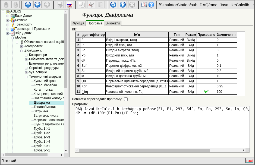Click the Back arrow toolbar icon

click(37, 5)
